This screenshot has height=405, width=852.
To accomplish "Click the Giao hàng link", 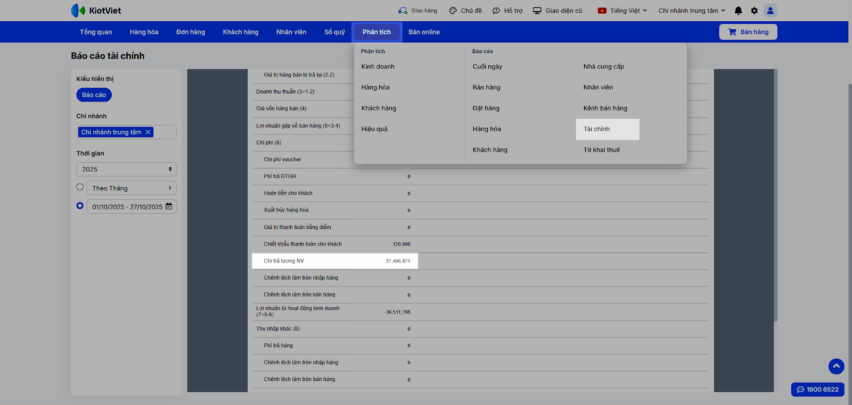I will [424, 11].
